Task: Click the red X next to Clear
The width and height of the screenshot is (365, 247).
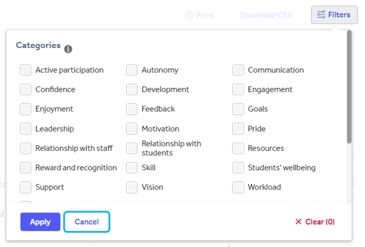Action: tap(298, 222)
